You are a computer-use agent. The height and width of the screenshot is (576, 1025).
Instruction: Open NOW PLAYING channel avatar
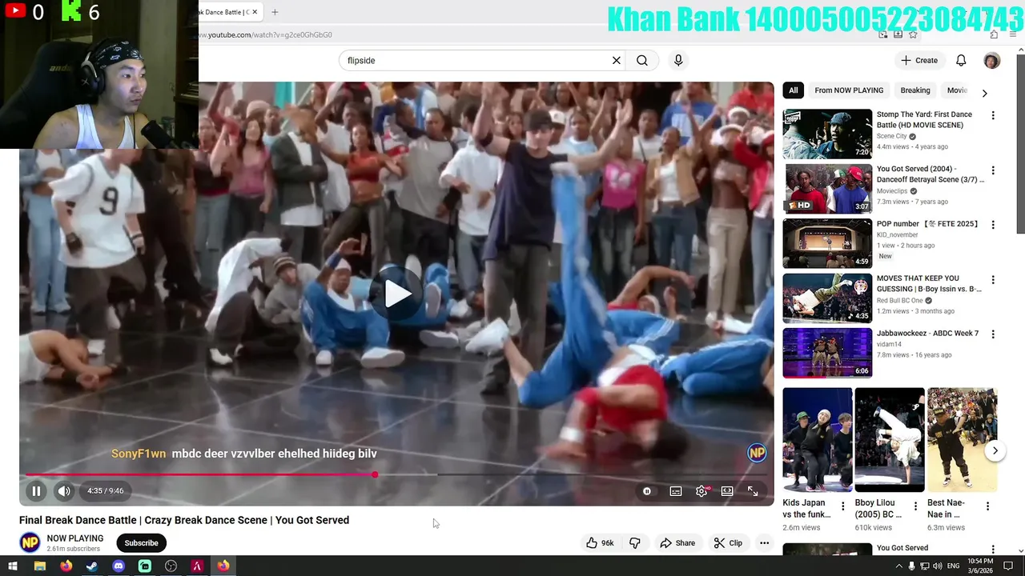(x=30, y=543)
